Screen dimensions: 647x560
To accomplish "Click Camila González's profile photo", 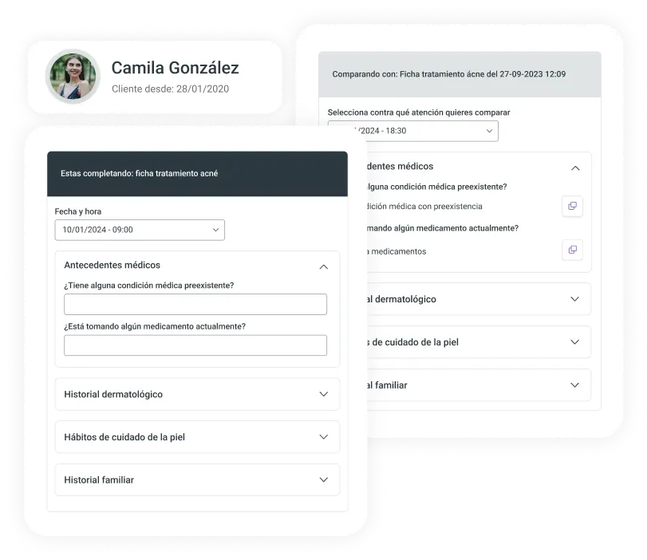I will pyautogui.click(x=73, y=77).
